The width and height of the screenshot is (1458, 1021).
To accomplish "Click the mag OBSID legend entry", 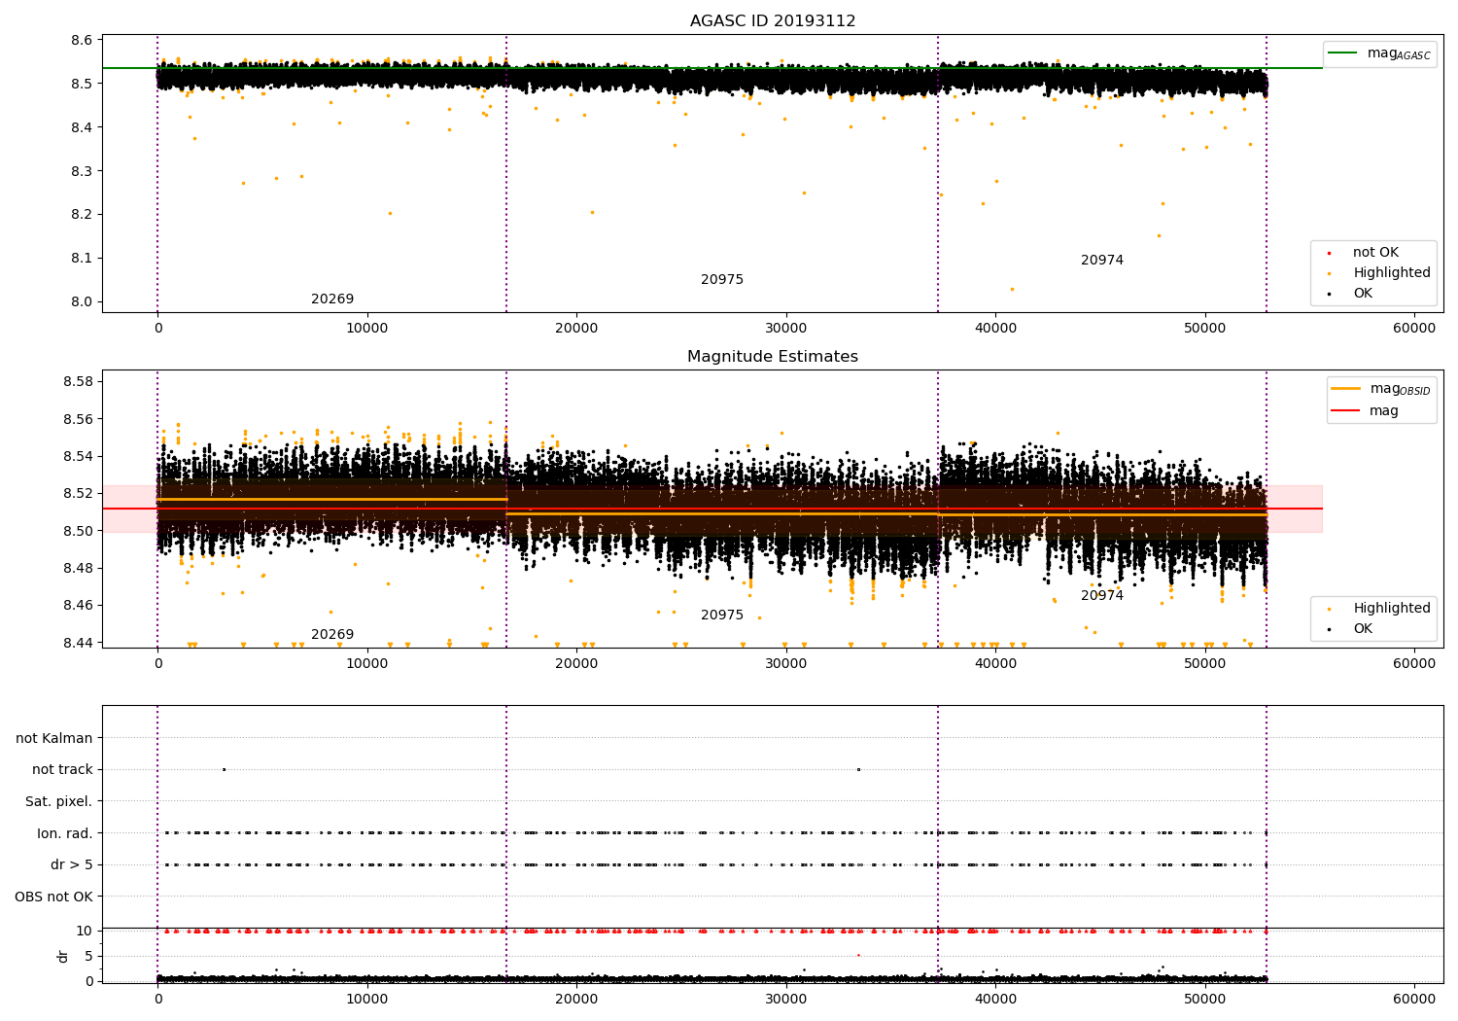I will (x=1381, y=389).
